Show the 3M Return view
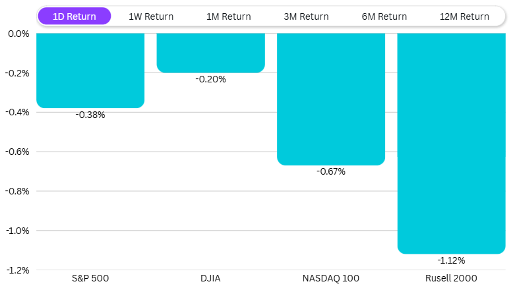Screen dimensions: 513x290 (x=307, y=16)
